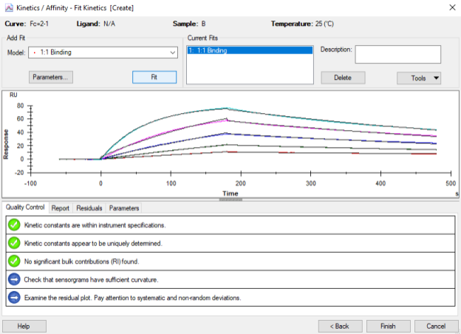Click the blue arrow icon for sensorgram curvature
The image size is (461, 334).
pyautogui.click(x=13, y=279)
